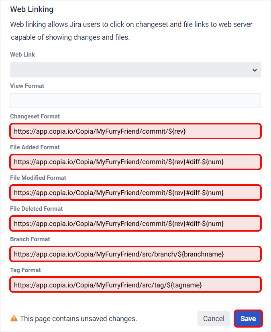Click into the Changeset Format field
The width and height of the screenshot is (271, 332).
click(136, 131)
